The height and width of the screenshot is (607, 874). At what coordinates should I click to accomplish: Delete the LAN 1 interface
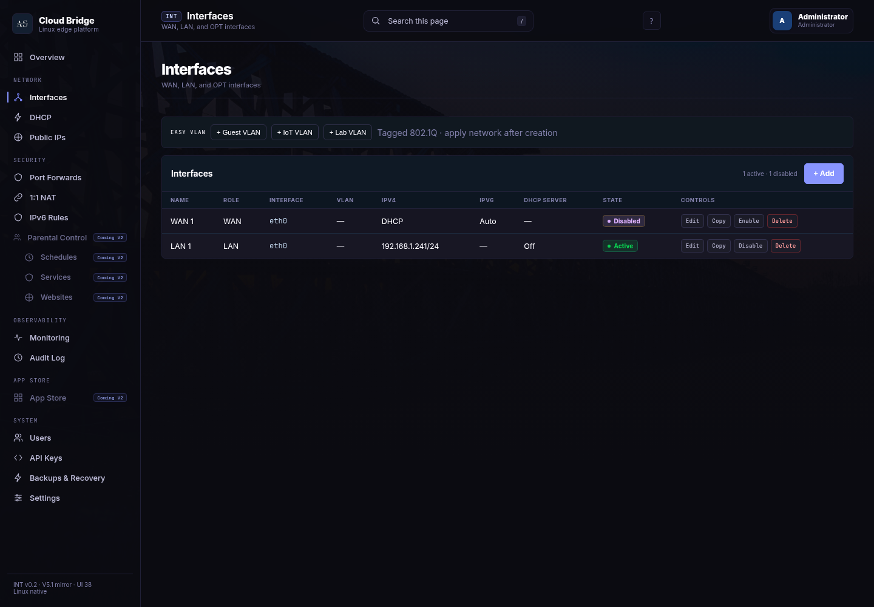(785, 246)
